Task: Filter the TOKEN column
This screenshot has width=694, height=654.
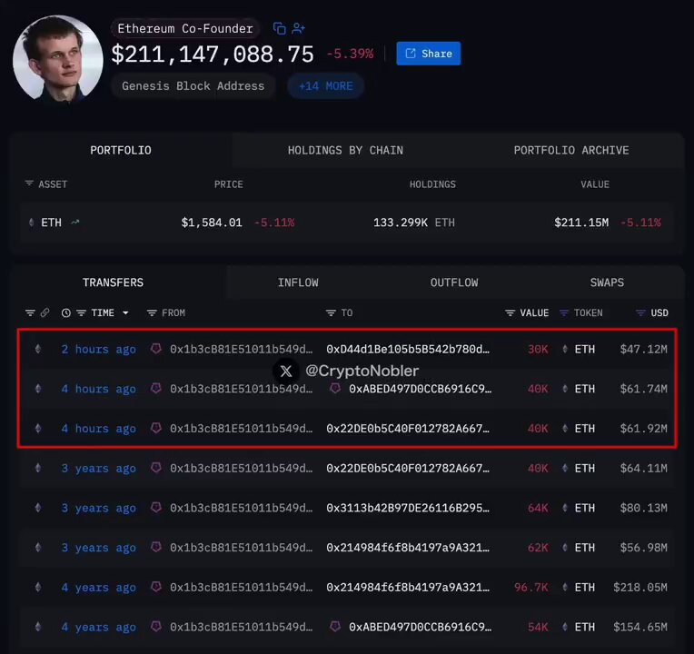Action: 564,312
